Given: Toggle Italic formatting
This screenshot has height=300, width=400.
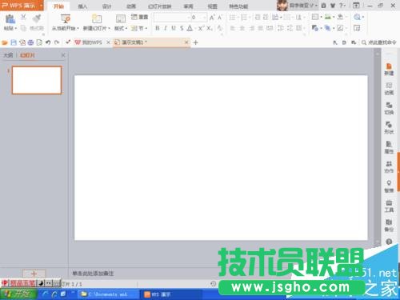Looking at the screenshot, I should pyautogui.click(x=166, y=28).
